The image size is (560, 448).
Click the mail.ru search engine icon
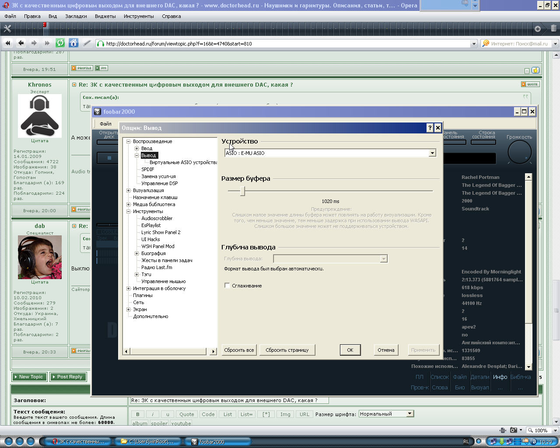pyautogui.click(x=485, y=43)
